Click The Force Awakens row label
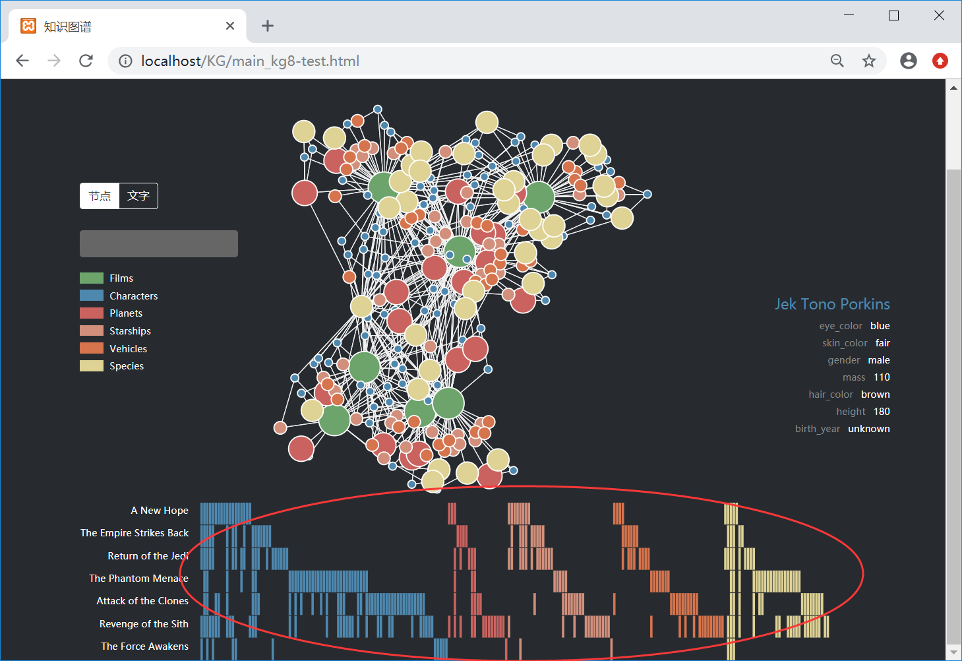The image size is (962, 661). click(x=145, y=646)
